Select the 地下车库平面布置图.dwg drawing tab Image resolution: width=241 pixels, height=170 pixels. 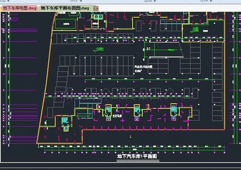pos(64,8)
